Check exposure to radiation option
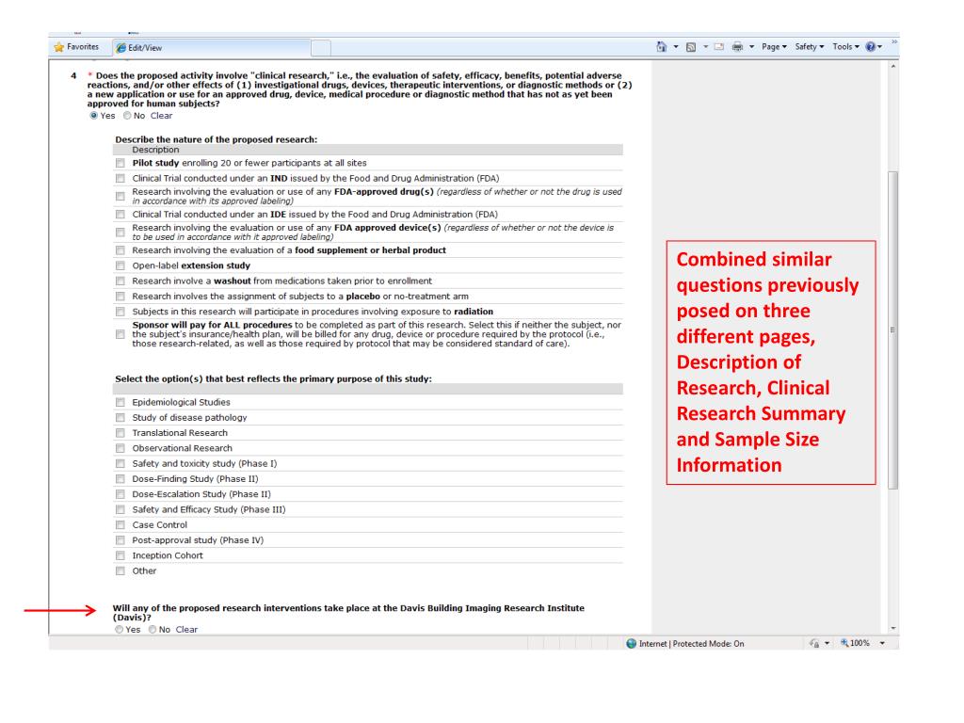 pyautogui.click(x=120, y=312)
